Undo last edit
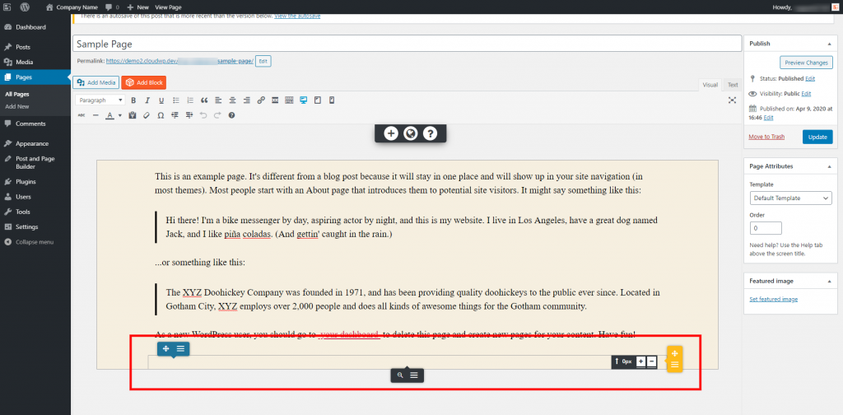Viewport: 843px width, 415px height. 203,115
